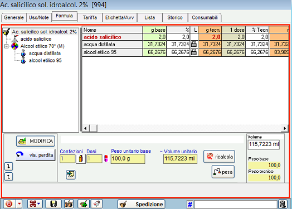Image resolution: width=292 pixels, height=209 pixels.
Task: Click the pesa button
Action: [223, 172]
